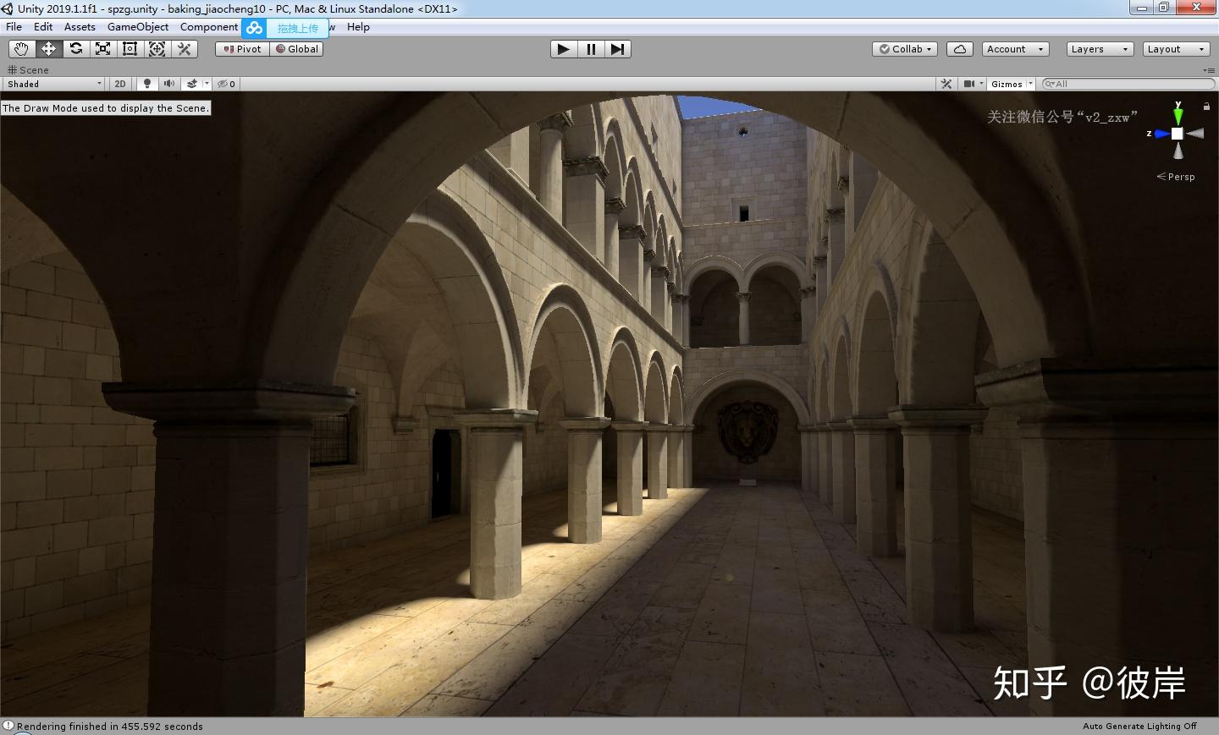
Task: Focus the scene search field
Action: point(1128,84)
